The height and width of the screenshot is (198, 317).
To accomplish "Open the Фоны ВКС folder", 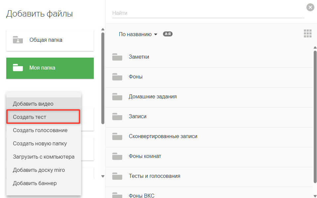I will (209, 193).
